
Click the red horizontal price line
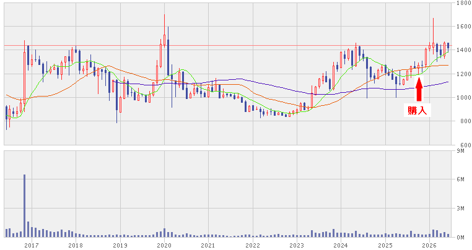pyautogui.click(x=227, y=45)
